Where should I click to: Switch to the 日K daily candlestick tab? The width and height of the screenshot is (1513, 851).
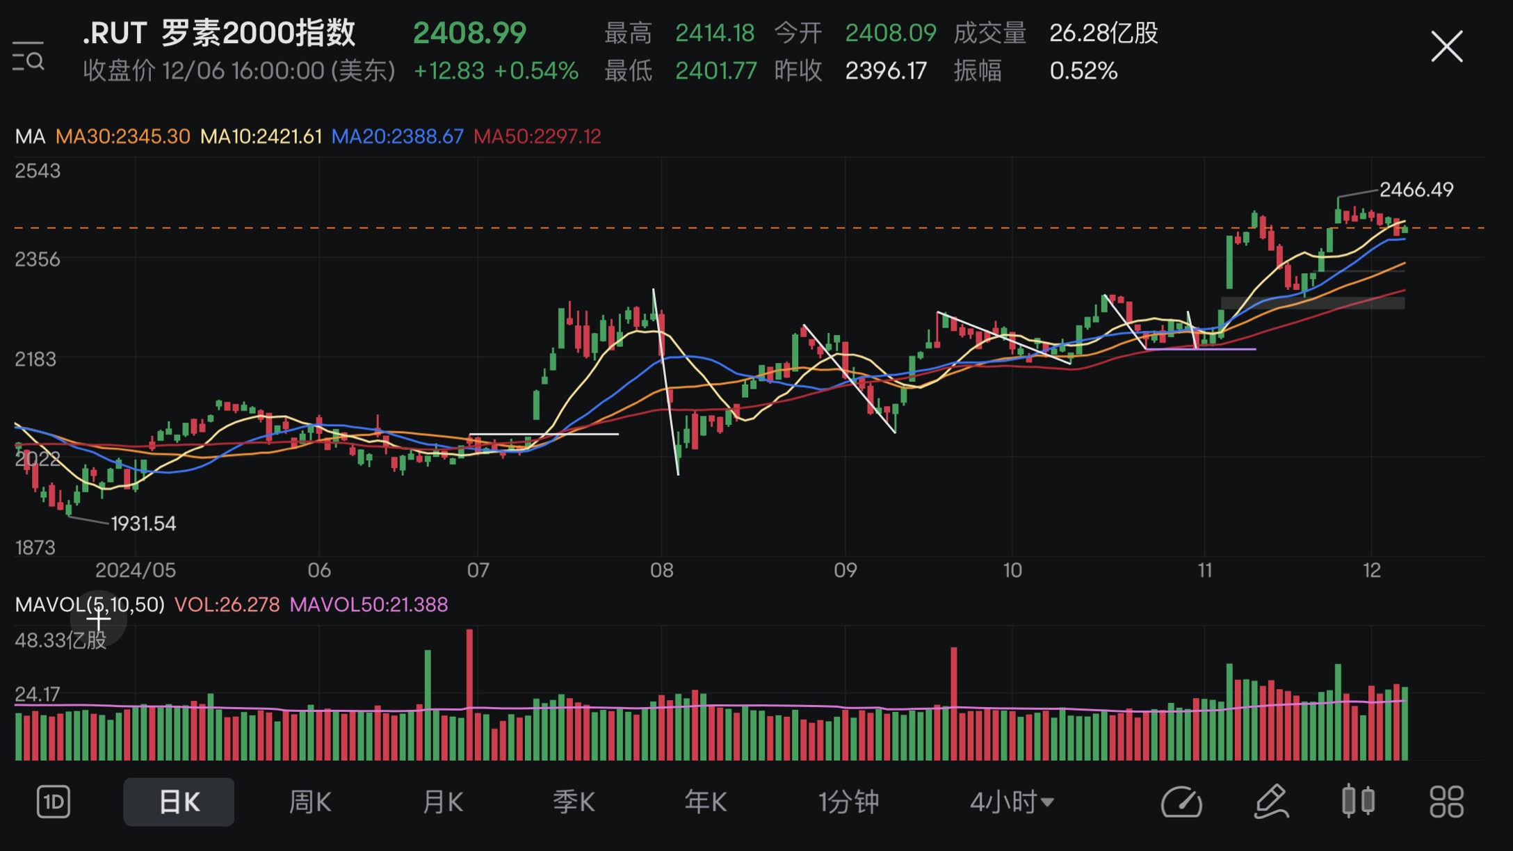[x=179, y=802]
